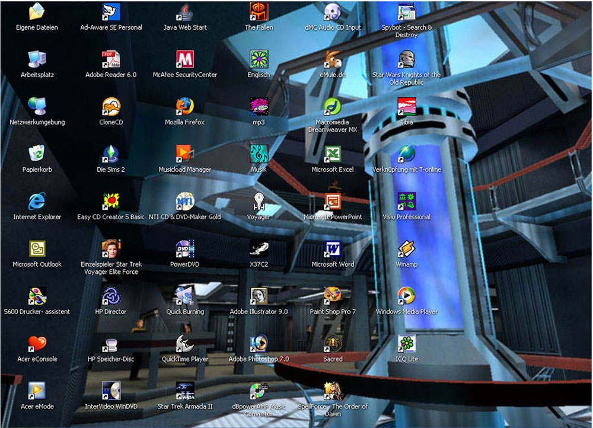
Task: Select the Eigene Dateien folder icon
Action: (37, 12)
